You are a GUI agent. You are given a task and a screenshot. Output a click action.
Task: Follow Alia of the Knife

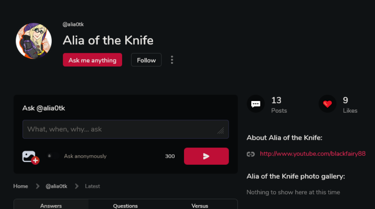click(x=146, y=60)
